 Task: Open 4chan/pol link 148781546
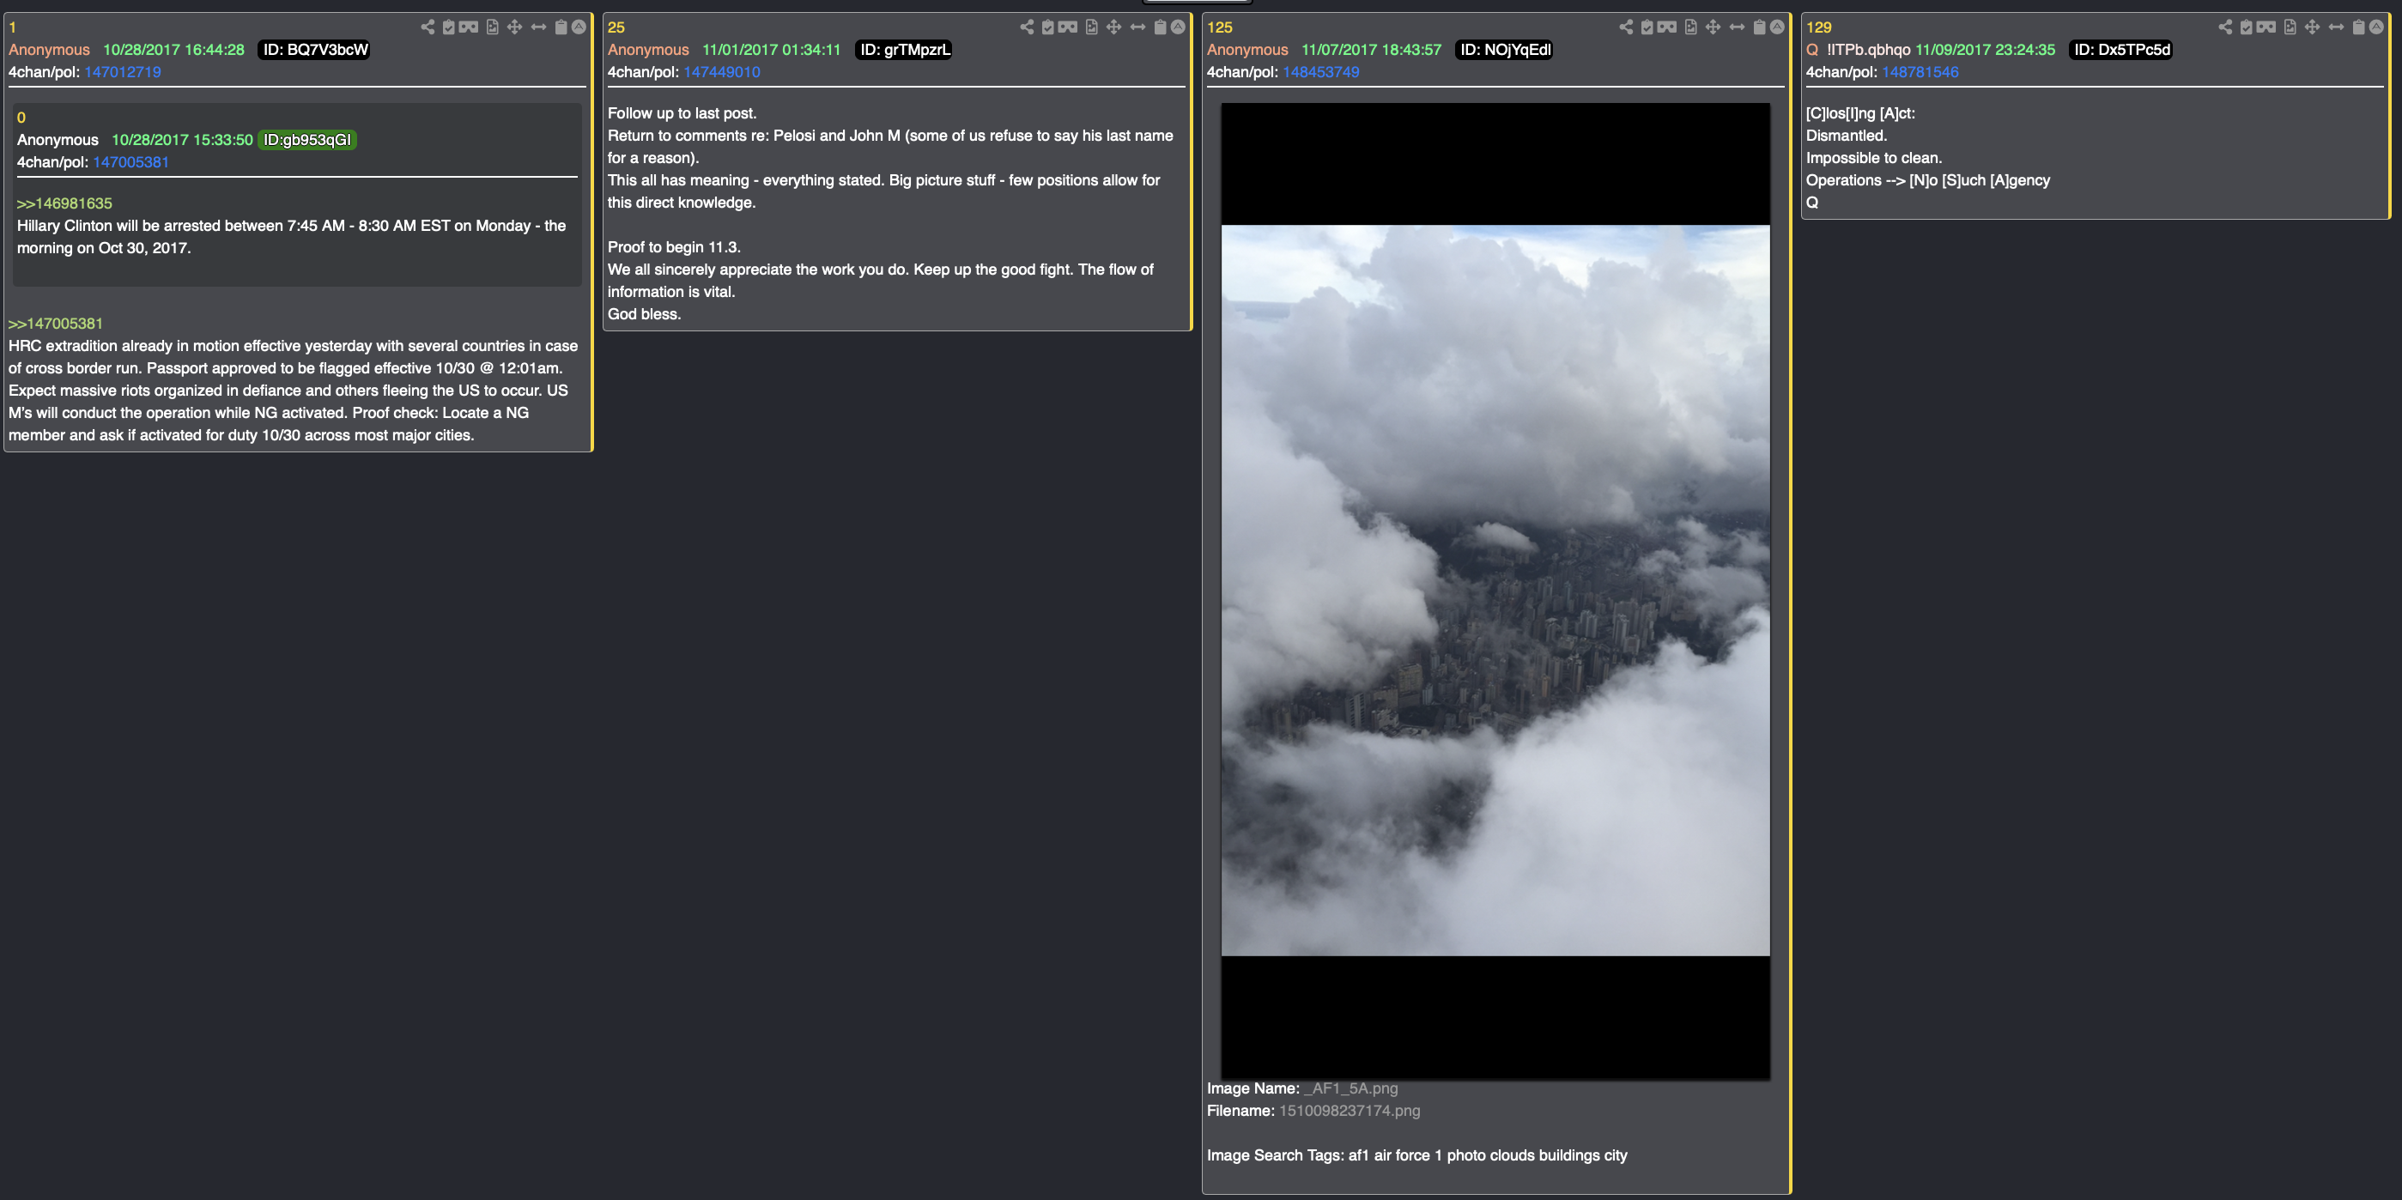(1920, 72)
